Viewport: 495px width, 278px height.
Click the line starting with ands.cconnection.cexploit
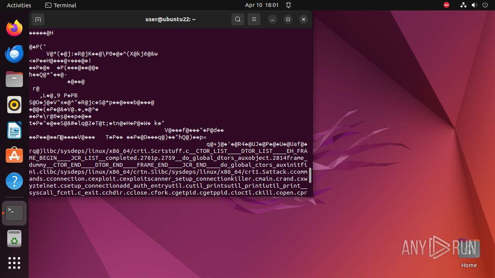168,179
